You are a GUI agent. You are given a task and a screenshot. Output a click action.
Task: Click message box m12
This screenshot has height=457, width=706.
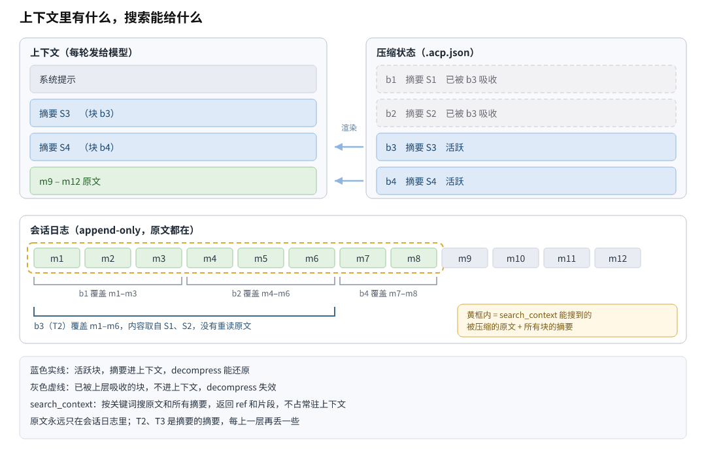pyautogui.click(x=617, y=258)
